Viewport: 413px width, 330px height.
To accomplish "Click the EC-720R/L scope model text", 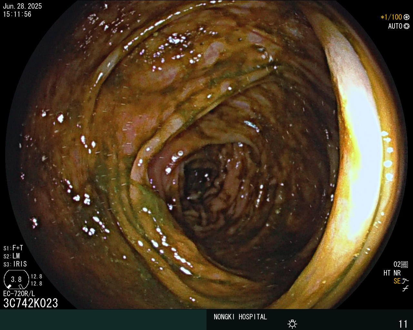I will (19, 294).
